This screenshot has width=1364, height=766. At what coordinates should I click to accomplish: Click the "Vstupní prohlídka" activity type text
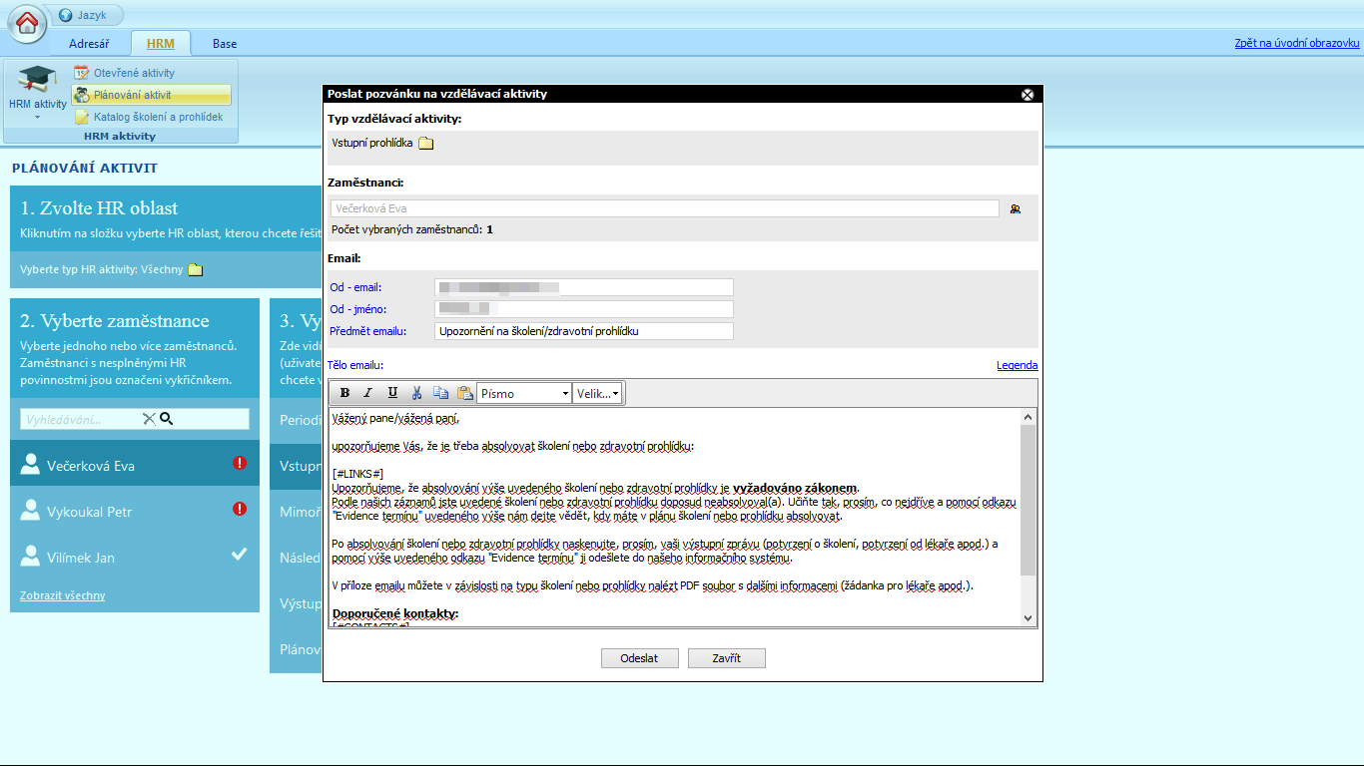click(x=372, y=144)
